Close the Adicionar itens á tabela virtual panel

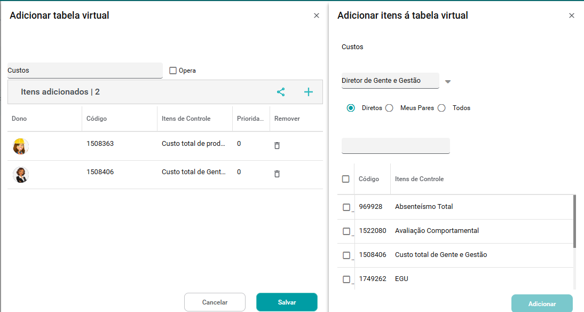572,16
